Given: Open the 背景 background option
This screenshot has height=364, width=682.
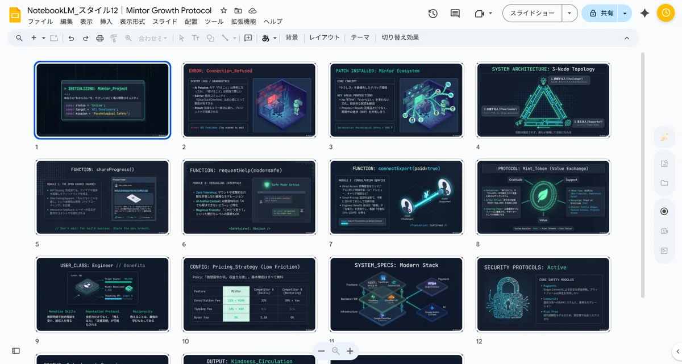Looking at the screenshot, I should 292,37.
